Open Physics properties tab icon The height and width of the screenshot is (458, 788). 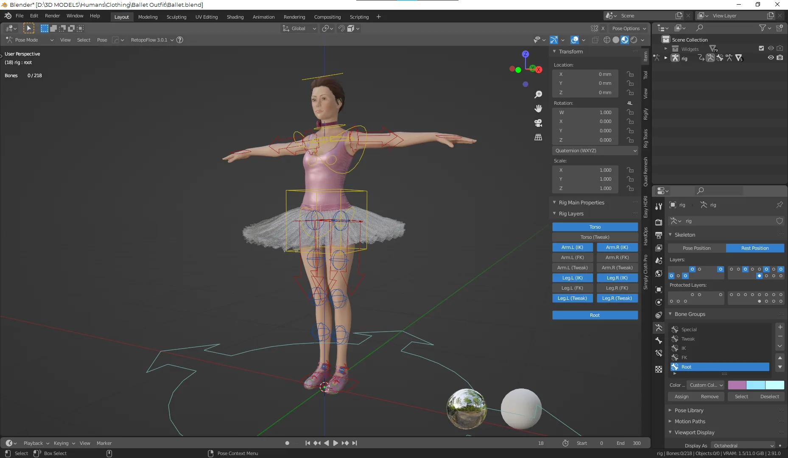point(659,302)
